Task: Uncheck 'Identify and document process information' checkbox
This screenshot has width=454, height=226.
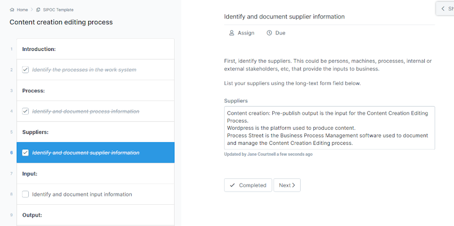Action: point(26,111)
